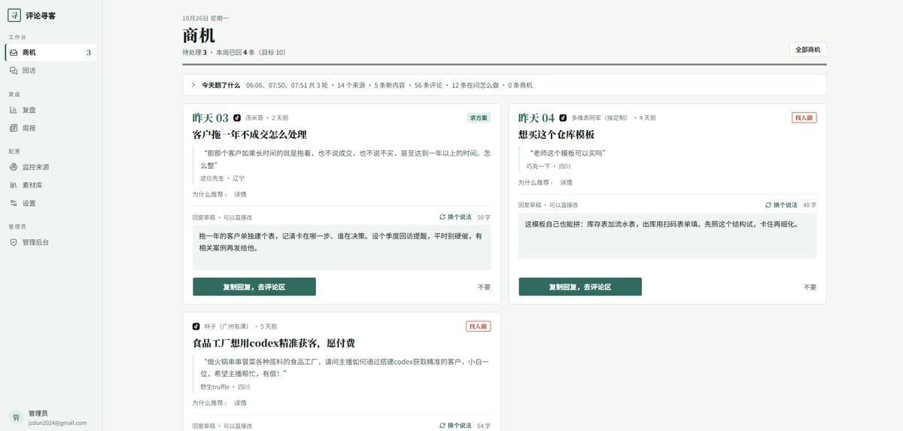Open 详情 on 仓库模板 card
This screenshot has height=431, width=903.
pyautogui.click(x=566, y=182)
